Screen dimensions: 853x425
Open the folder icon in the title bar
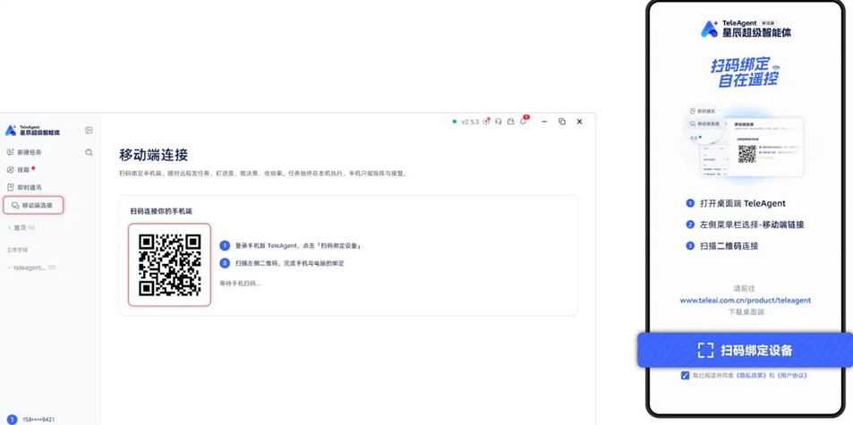(x=510, y=122)
